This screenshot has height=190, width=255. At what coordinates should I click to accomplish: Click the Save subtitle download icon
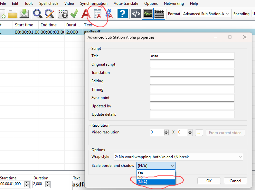[24, 14]
